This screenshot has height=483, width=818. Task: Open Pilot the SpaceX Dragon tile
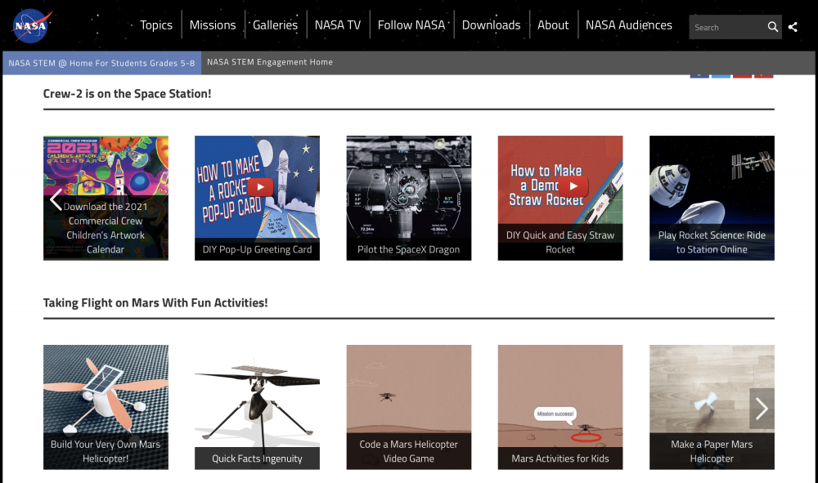coord(408,198)
